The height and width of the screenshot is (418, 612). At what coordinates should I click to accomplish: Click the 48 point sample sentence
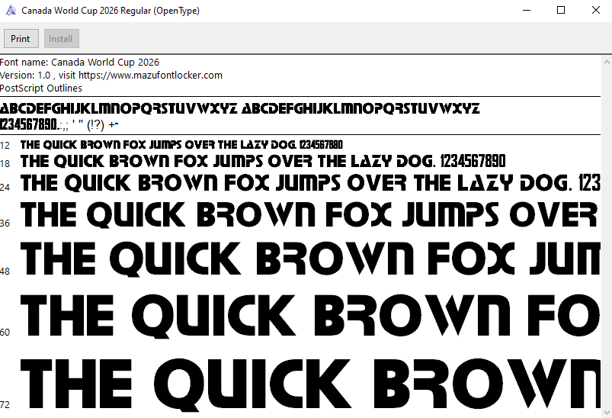pyautogui.click(x=305, y=259)
